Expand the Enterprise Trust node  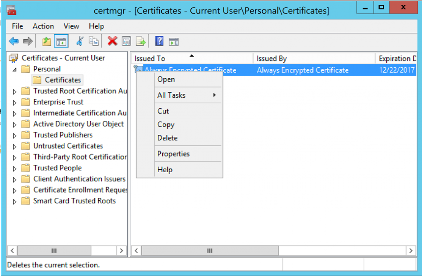pos(14,103)
